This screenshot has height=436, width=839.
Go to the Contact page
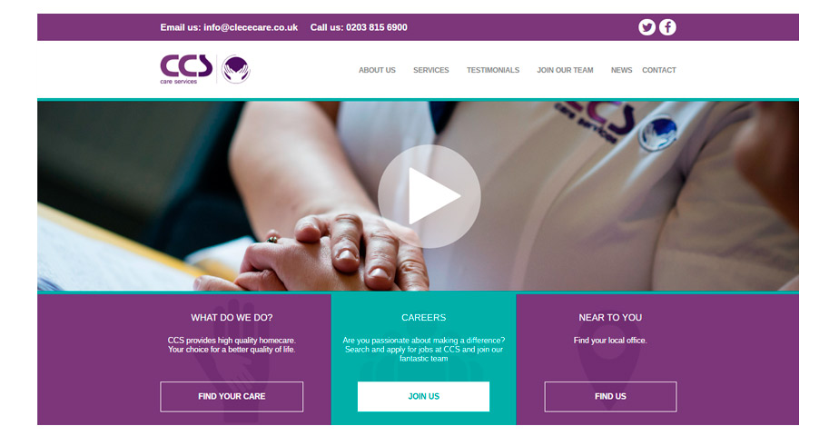pos(658,70)
